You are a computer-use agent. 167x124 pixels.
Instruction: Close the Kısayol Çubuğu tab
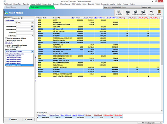click(27, 7)
